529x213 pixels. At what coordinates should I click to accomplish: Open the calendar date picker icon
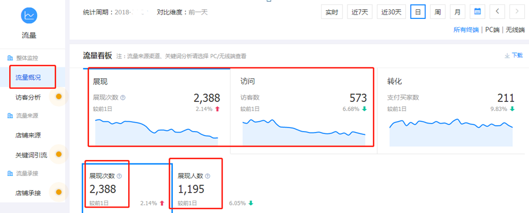477,11
